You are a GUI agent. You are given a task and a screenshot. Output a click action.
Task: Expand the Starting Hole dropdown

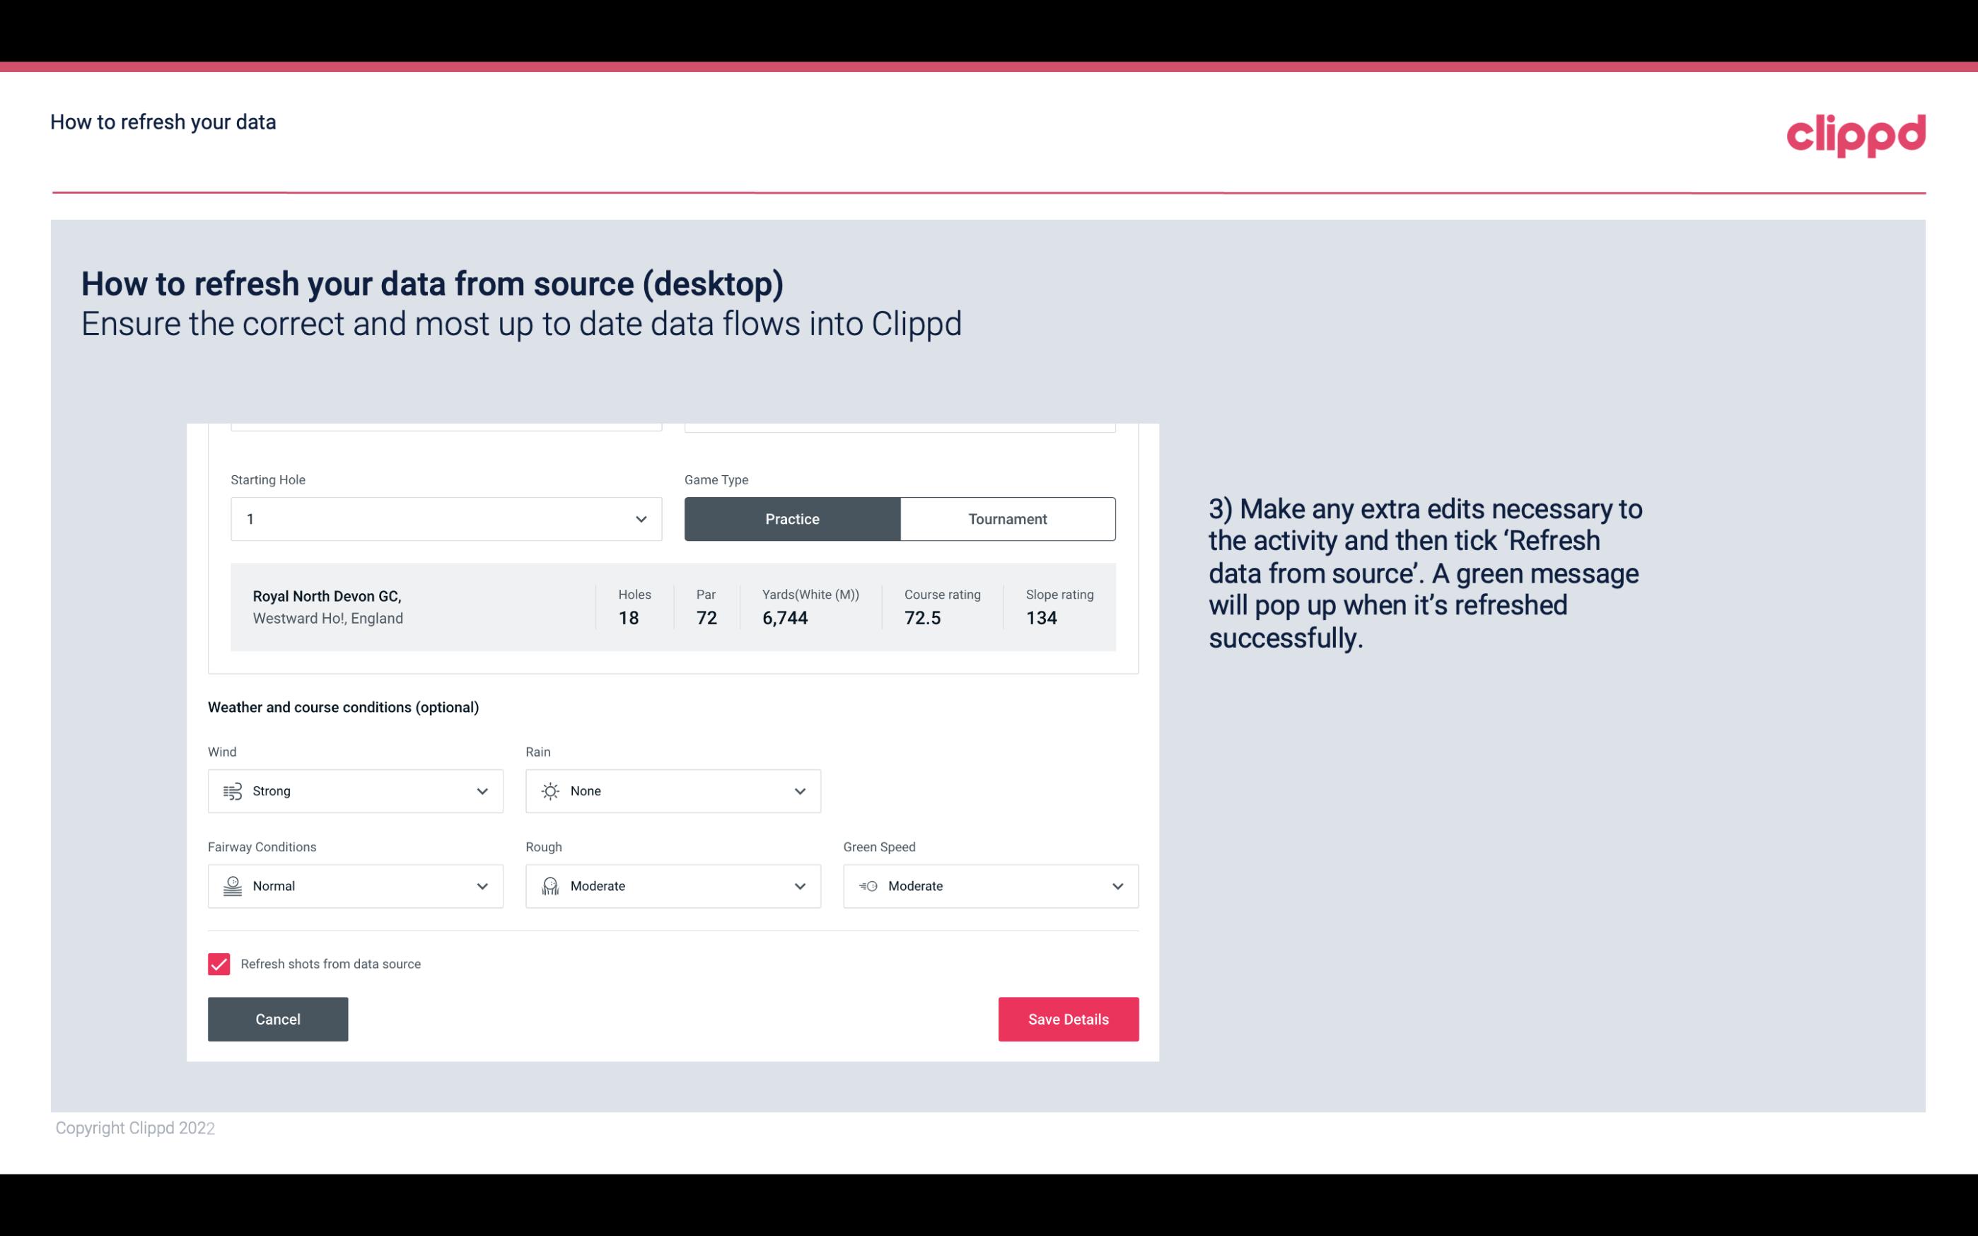[639, 518]
